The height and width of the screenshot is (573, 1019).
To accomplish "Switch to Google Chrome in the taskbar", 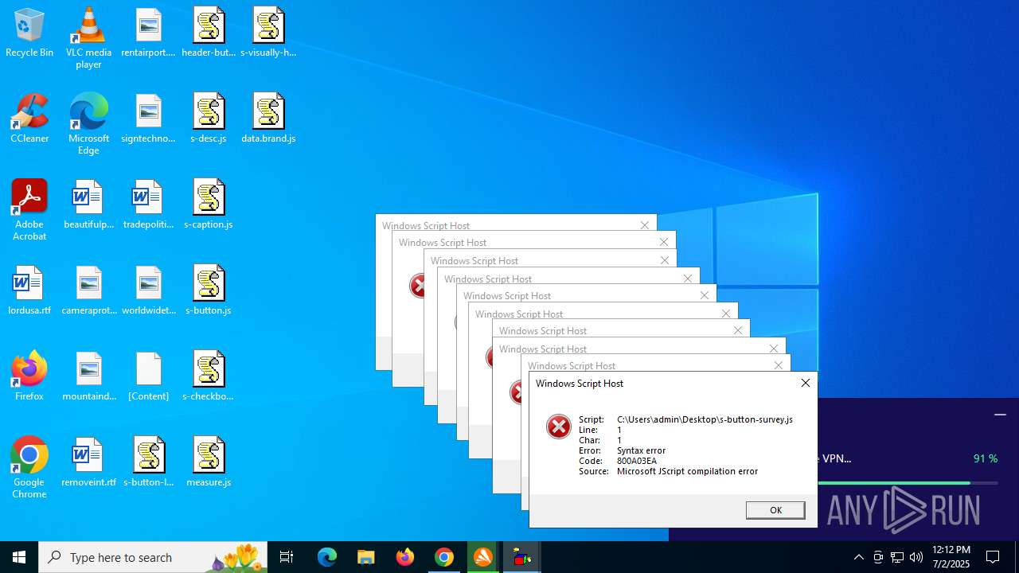I will coord(443,557).
